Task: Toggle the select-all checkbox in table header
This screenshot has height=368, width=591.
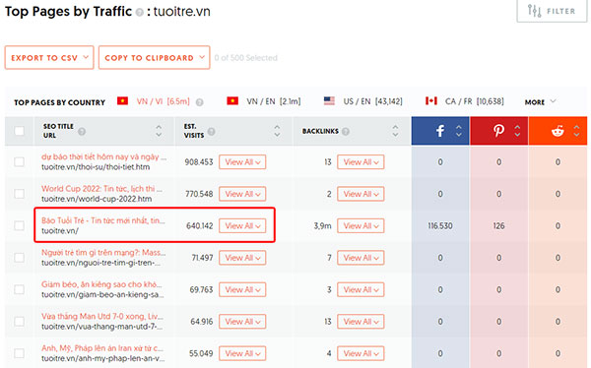Action: [x=20, y=131]
